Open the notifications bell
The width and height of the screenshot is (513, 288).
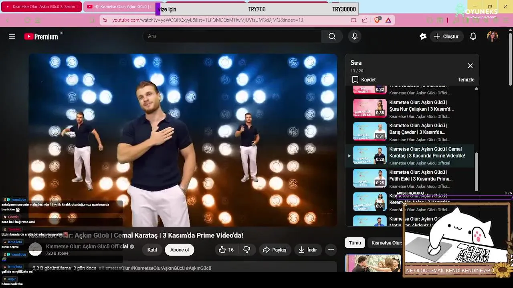click(473, 36)
